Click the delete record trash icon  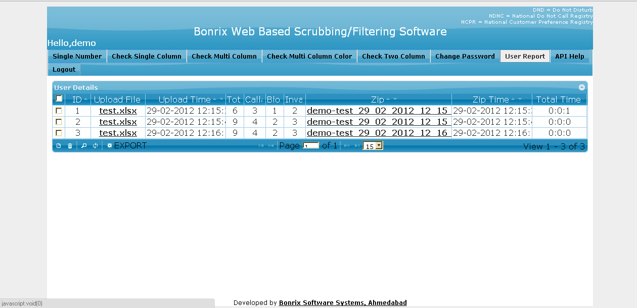70,146
